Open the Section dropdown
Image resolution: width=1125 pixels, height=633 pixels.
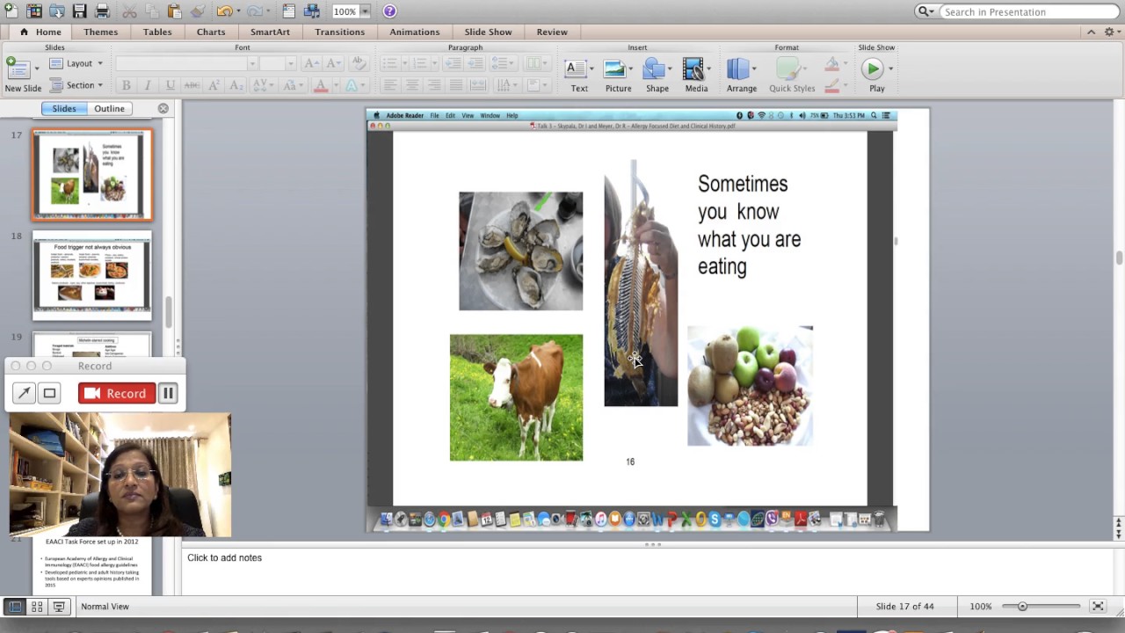(76, 85)
